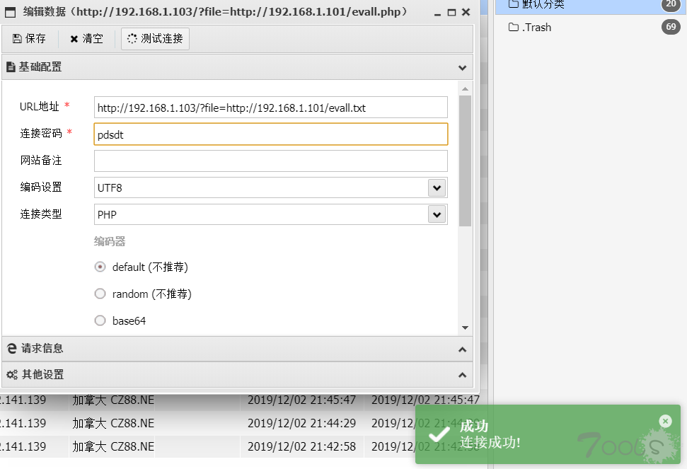
Task: Focus the 连接密码 input field
Action: [x=271, y=134]
